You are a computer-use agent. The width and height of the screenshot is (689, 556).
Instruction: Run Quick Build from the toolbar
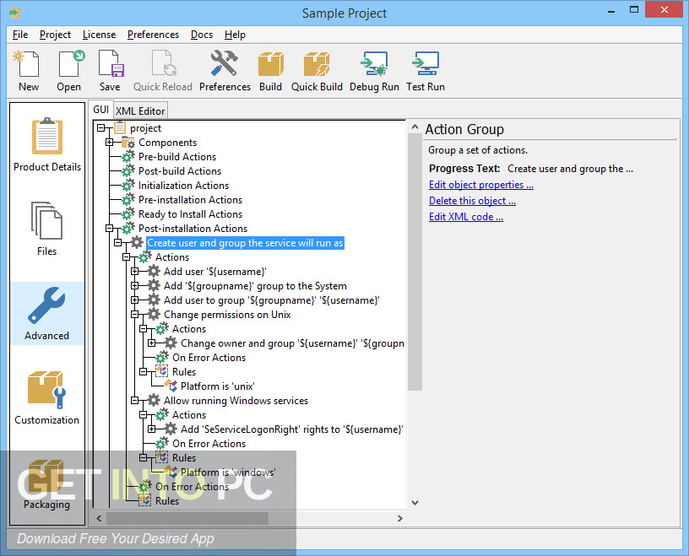click(x=317, y=64)
